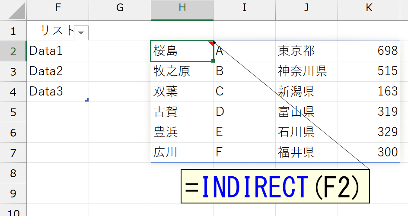Viewport: 408px width, 216px height.
Task: Select row 8 header
Action: (x=13, y=173)
